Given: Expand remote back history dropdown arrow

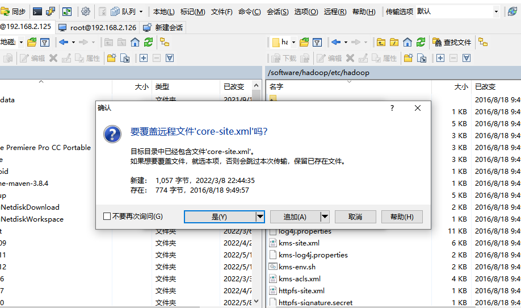Looking at the screenshot, I should [x=346, y=42].
